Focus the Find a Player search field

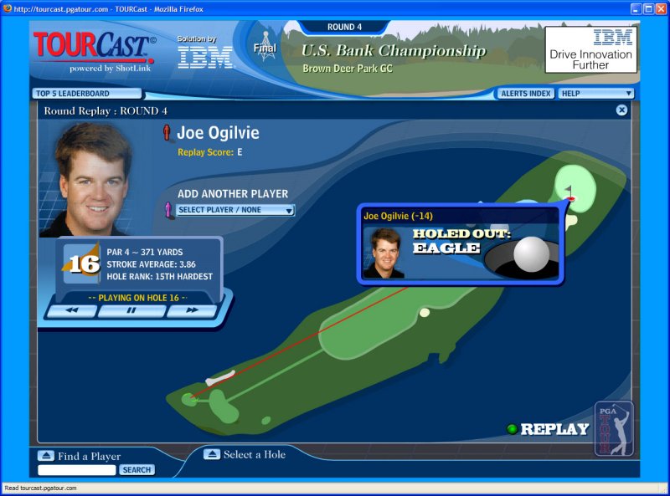tap(77, 470)
